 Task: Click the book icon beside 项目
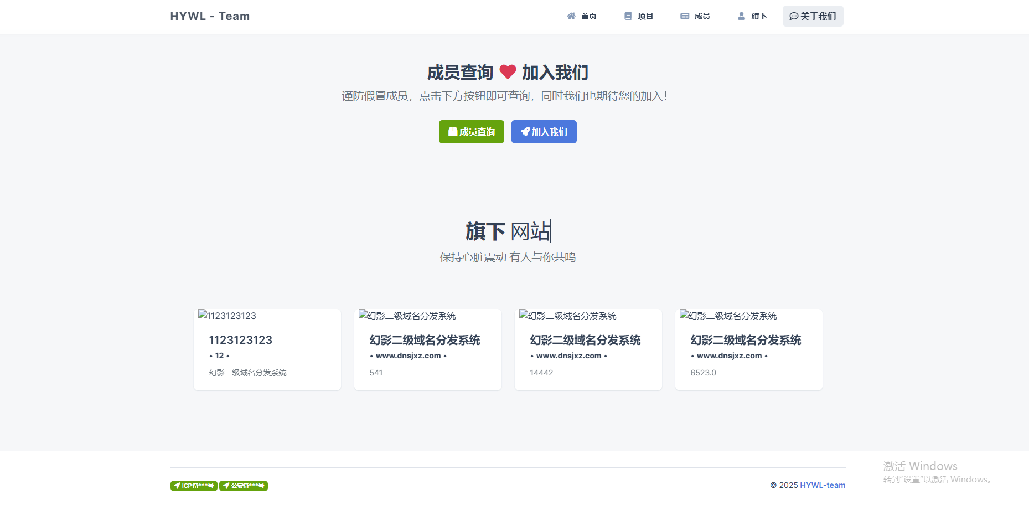point(628,16)
